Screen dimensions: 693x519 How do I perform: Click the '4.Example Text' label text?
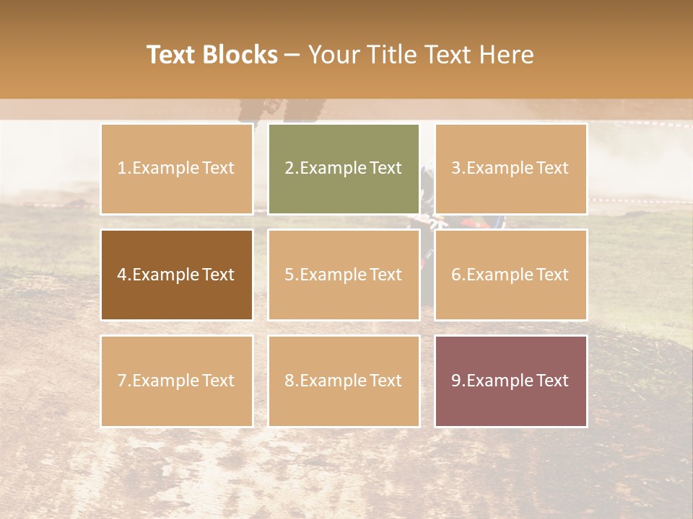point(176,275)
